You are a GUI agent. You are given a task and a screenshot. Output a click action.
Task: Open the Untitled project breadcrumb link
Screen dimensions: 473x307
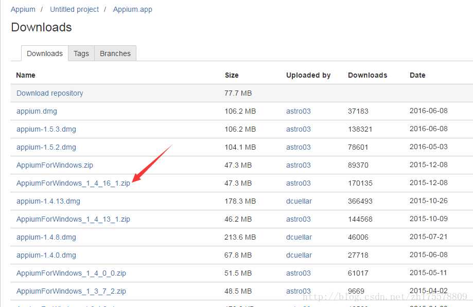pos(74,9)
